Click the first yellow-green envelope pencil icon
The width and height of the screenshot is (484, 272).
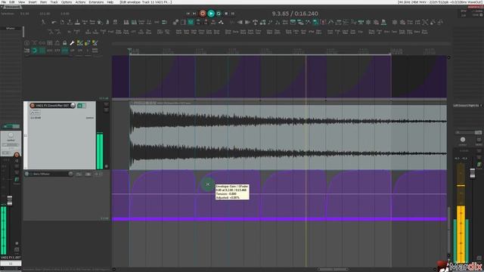point(79,43)
